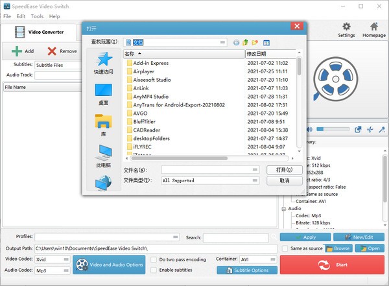Open the Help menu
This screenshot has height=286, width=389.
tap(54, 16)
